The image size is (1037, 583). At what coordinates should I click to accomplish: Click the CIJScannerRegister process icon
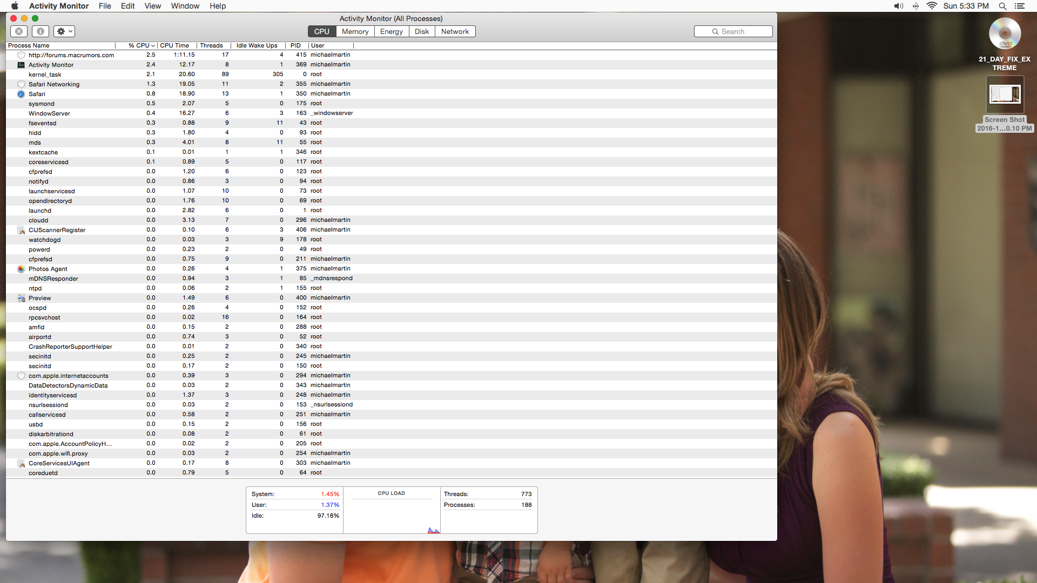[x=21, y=230]
